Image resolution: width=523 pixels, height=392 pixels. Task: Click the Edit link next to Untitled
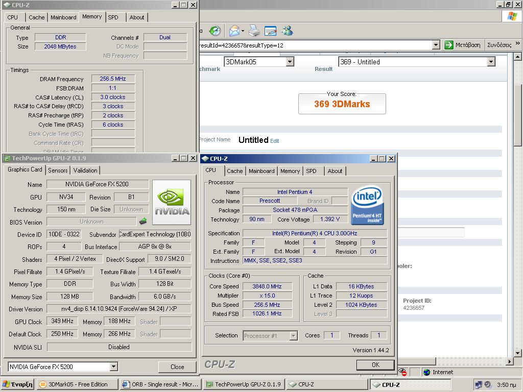274,141
